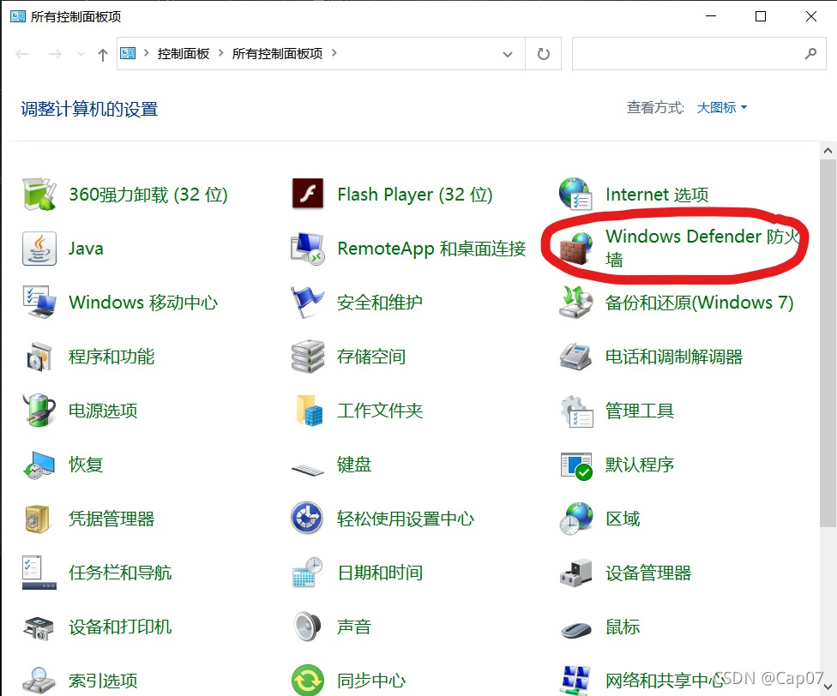Click the search magnifier icon
The height and width of the screenshot is (696, 837).
coord(811,53)
